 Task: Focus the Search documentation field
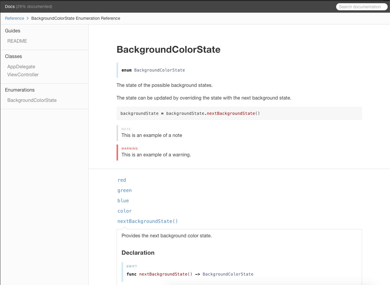361,7
